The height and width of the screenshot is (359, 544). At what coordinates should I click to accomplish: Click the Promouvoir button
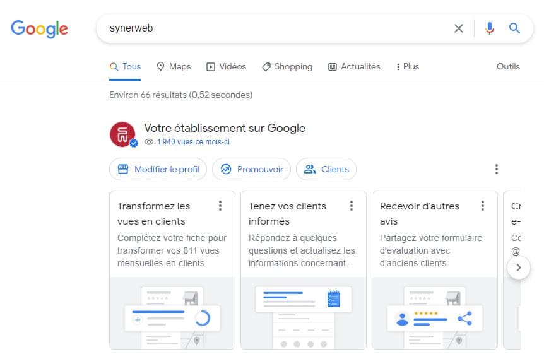click(252, 169)
